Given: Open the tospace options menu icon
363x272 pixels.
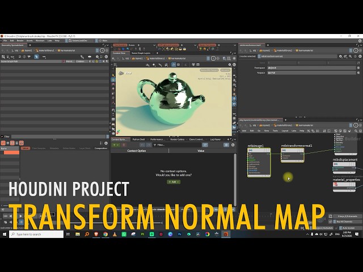Looking at the screenshot, I should (358, 73).
